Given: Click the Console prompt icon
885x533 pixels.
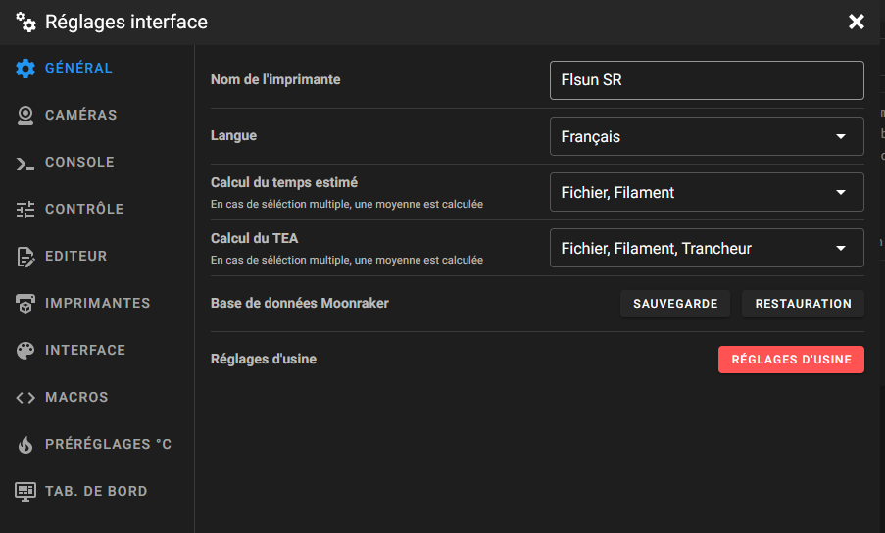Looking at the screenshot, I should coord(25,163).
